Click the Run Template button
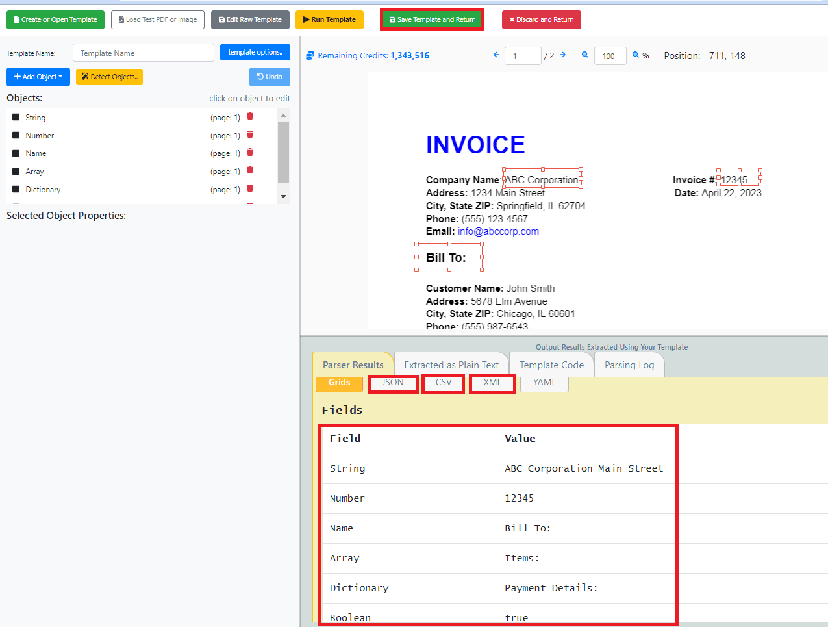Viewport: 828px width, 627px height. [x=329, y=19]
